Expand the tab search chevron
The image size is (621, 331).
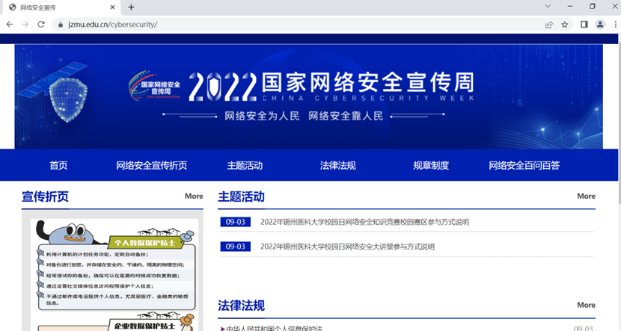coord(548,6)
